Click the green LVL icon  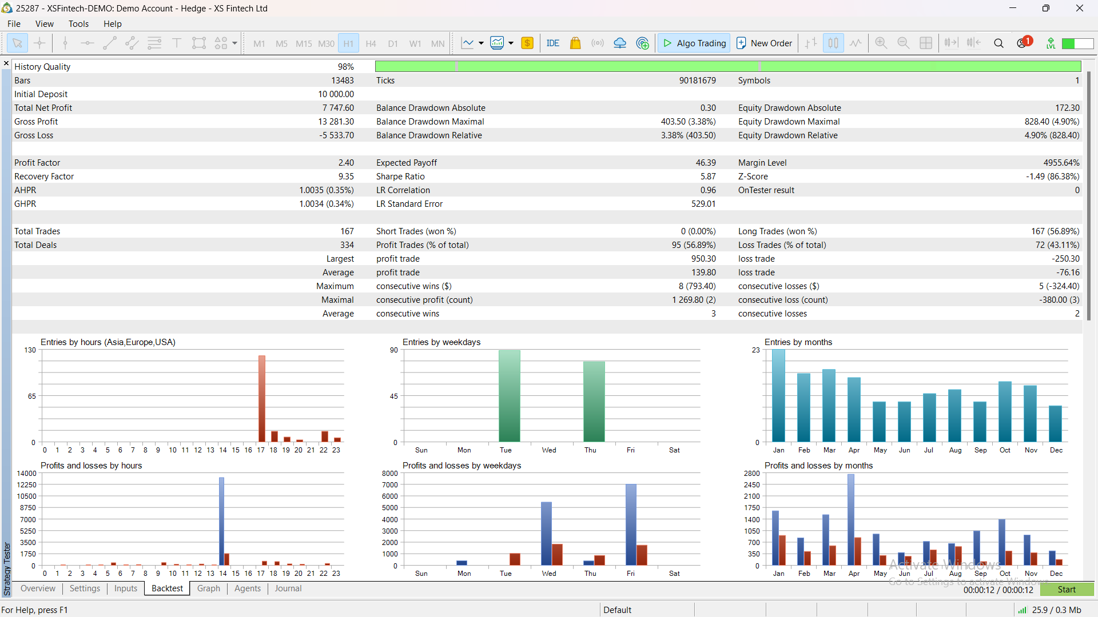coord(1051,43)
